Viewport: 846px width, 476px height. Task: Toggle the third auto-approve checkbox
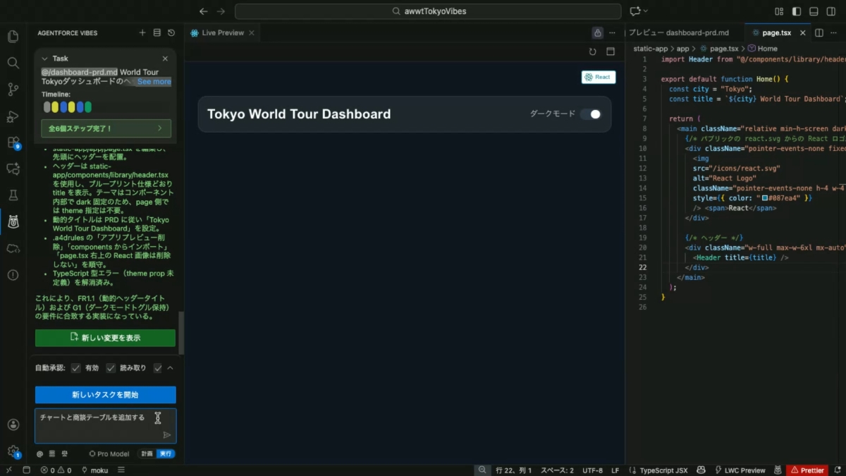tap(158, 368)
